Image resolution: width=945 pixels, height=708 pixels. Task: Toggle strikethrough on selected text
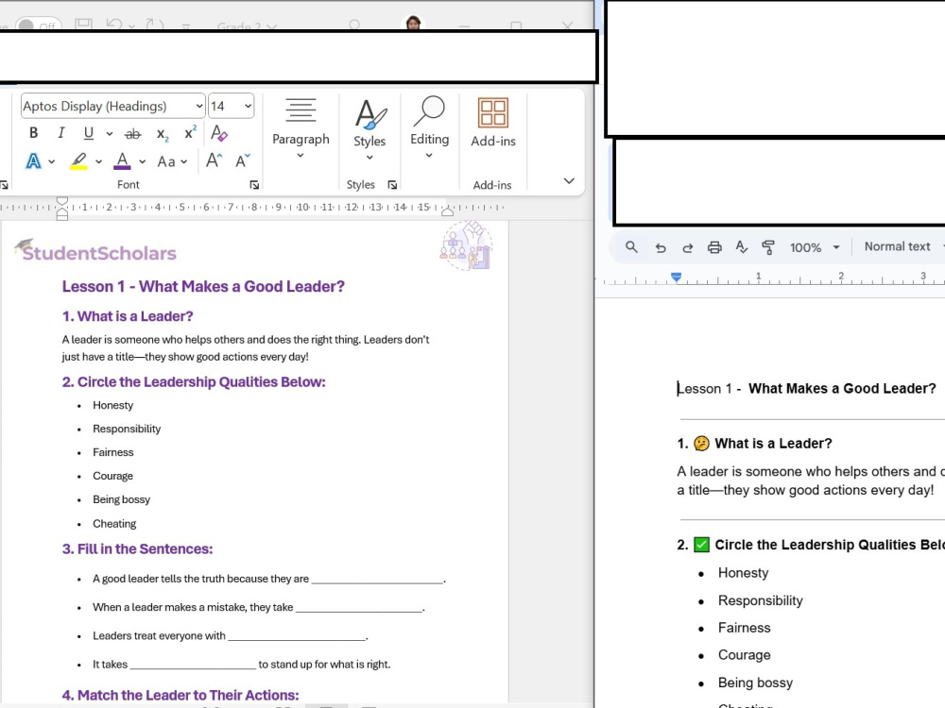[x=132, y=134]
